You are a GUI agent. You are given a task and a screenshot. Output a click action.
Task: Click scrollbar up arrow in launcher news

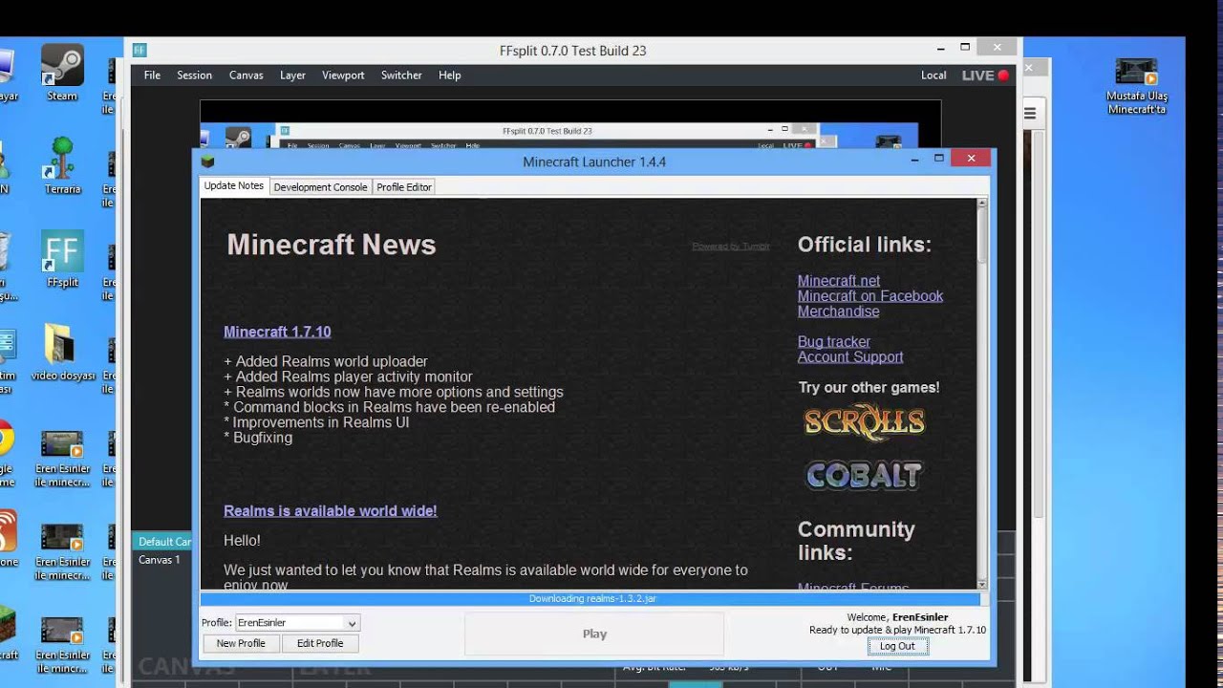click(x=981, y=204)
